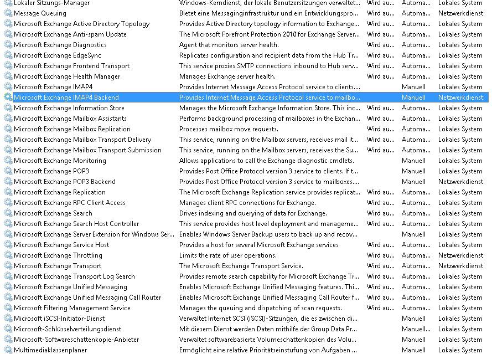Click 'The Microsoft Exchange Replication service provides replicat...'
Viewport: 492px width, 354px height.
[x=270, y=192]
